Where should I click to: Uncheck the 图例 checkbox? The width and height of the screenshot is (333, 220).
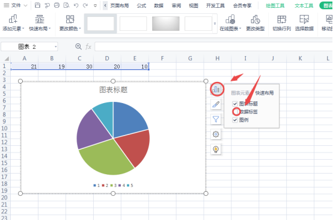pos(235,120)
